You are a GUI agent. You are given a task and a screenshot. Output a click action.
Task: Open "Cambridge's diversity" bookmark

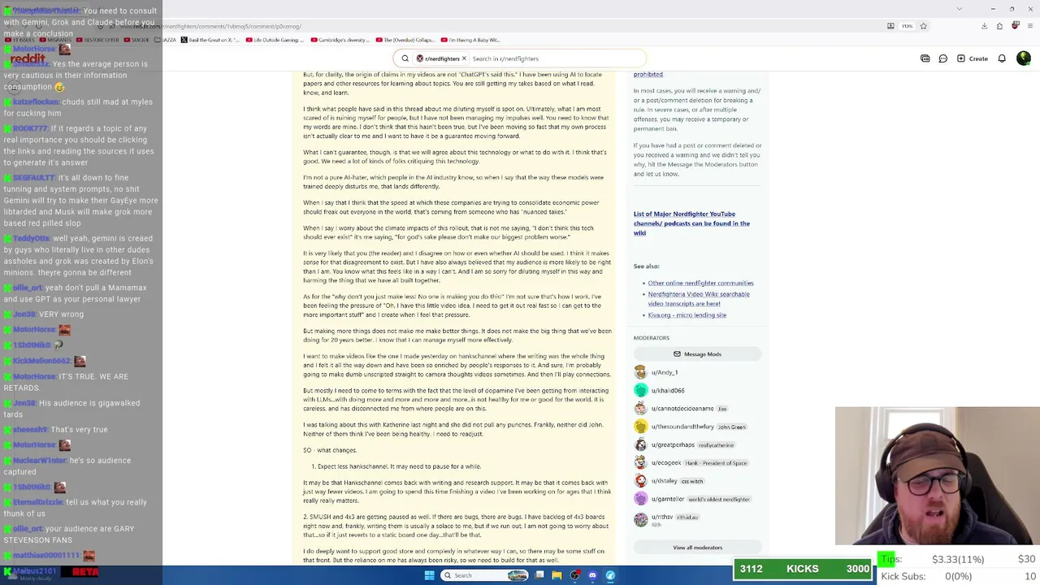tap(339, 40)
